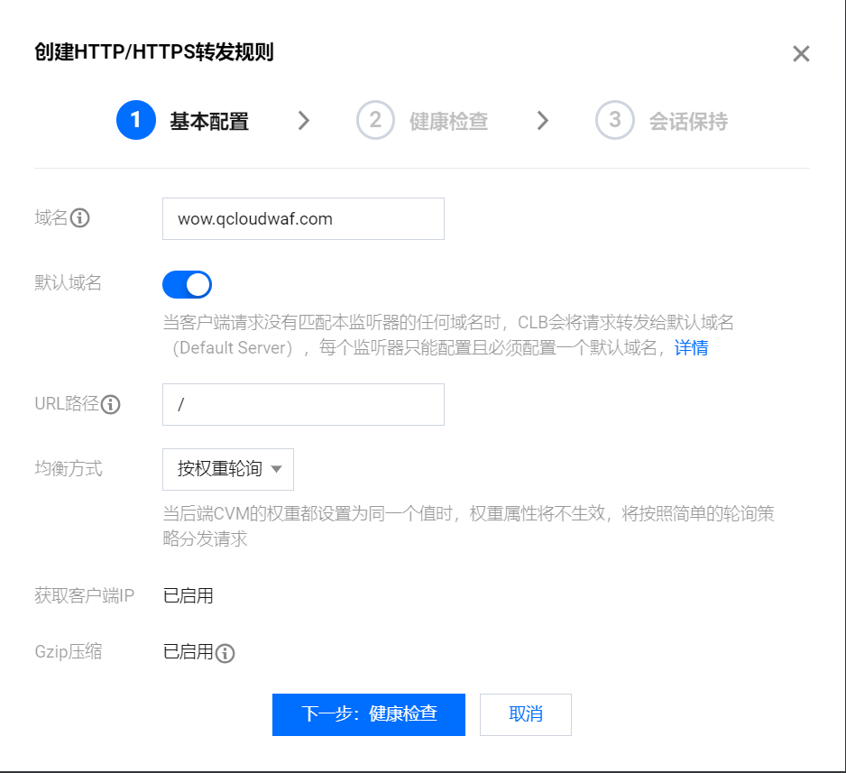This screenshot has height=773, width=846.
Task: Click the step 2 circle icon
Action: 375,120
